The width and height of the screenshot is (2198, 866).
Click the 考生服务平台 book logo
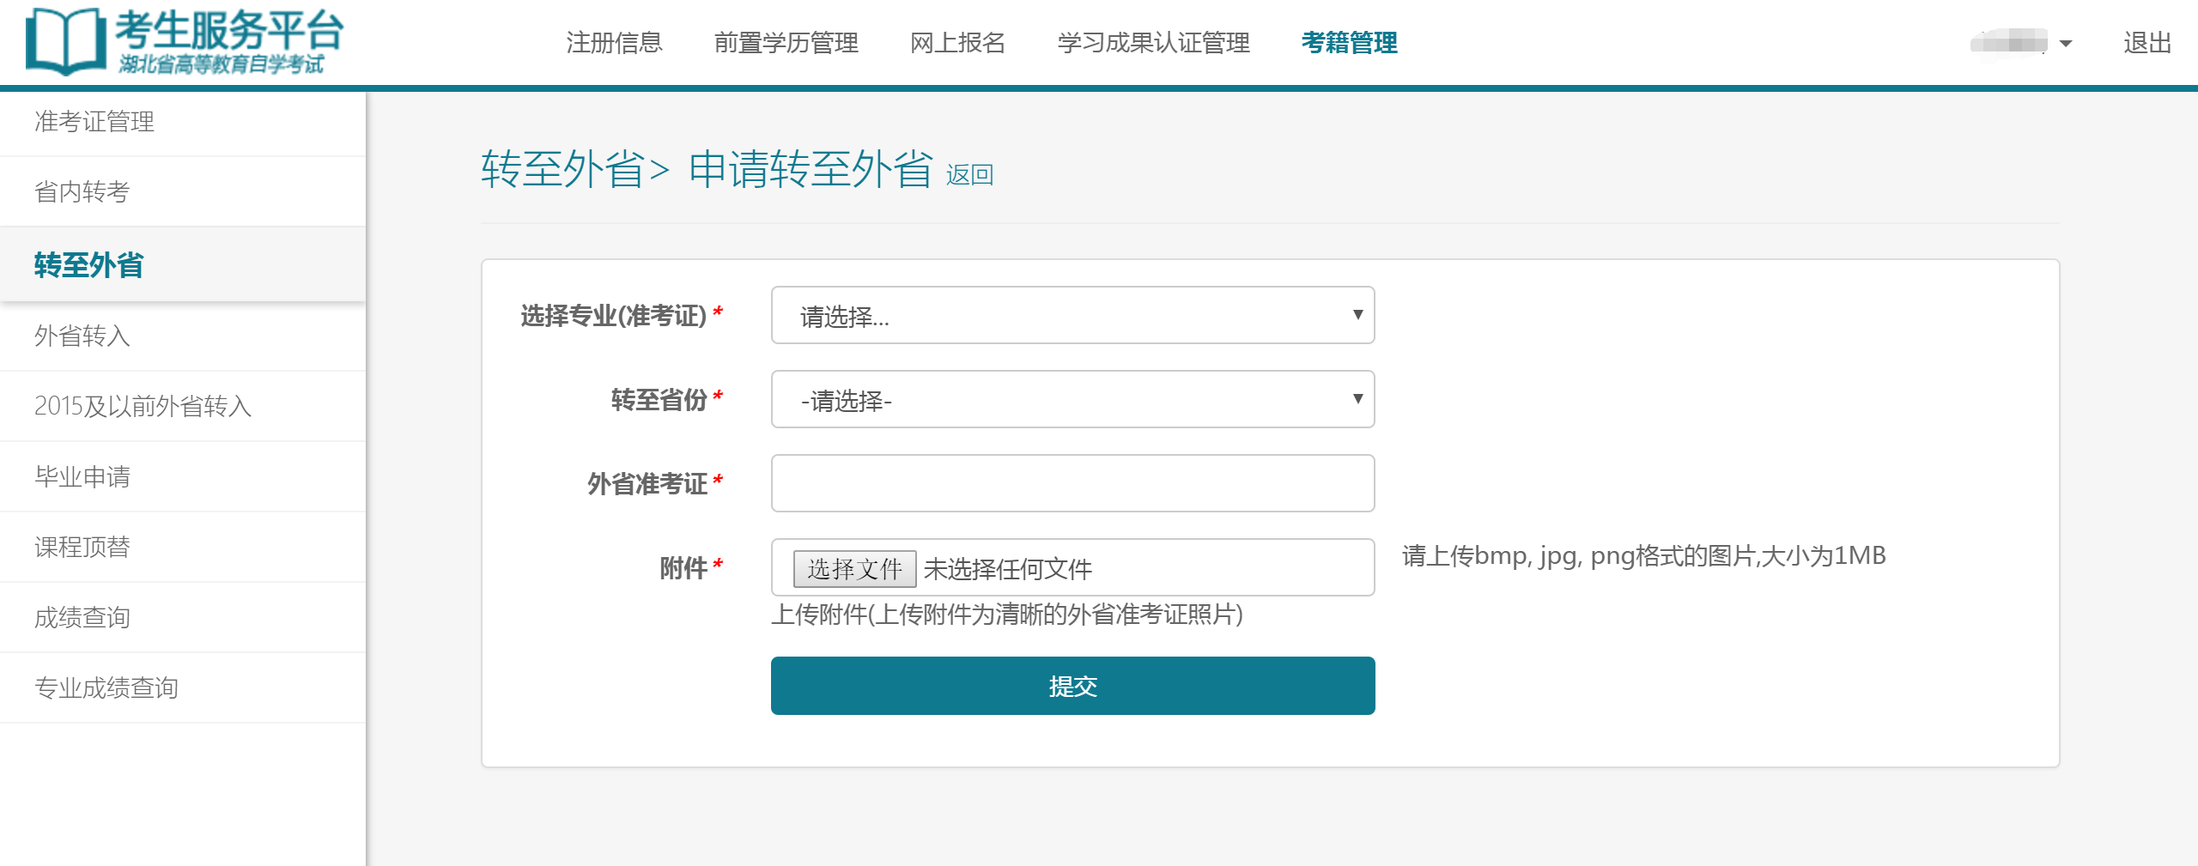[65, 41]
